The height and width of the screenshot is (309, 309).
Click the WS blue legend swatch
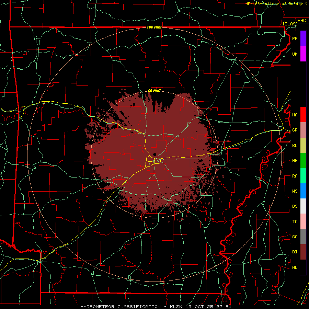pos(303,191)
